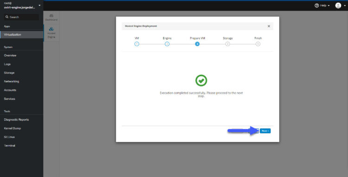The image size is (348, 177).
Task: Click the 'Storage' wizard step label
Action: coord(228,38)
